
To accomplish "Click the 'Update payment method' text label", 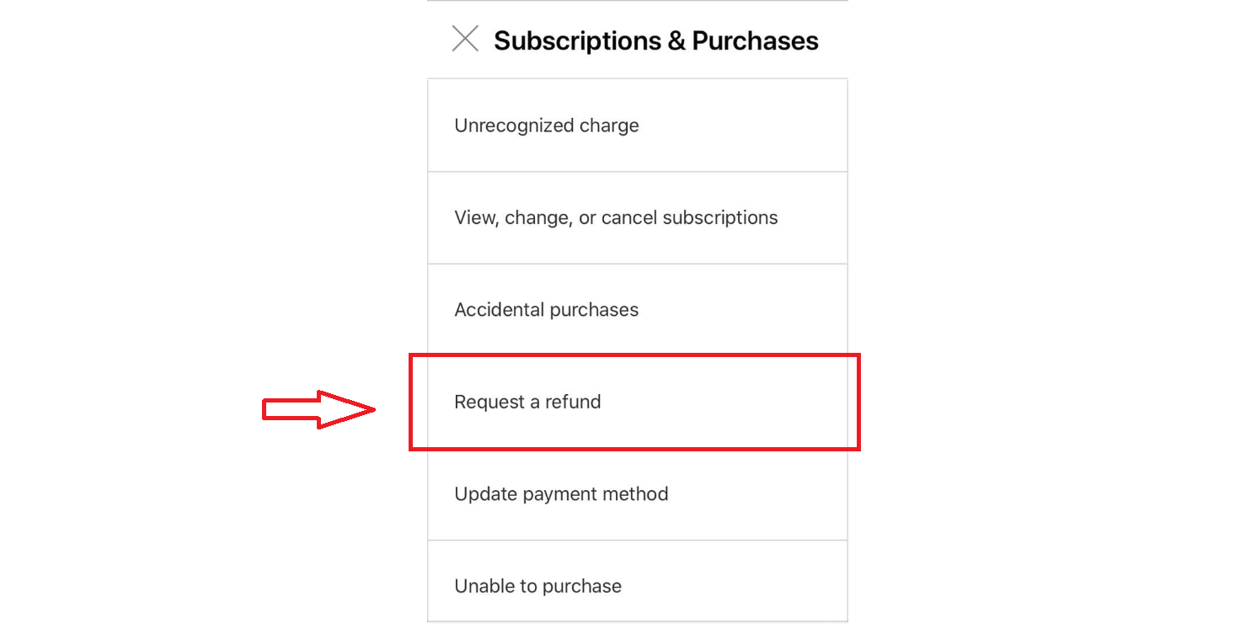I will point(561,494).
